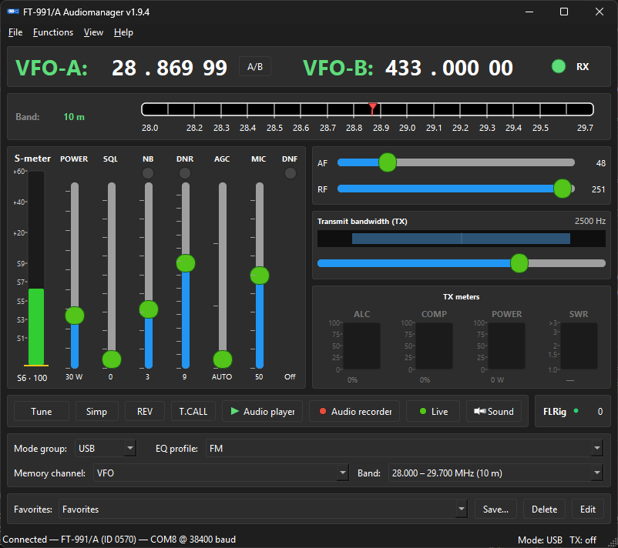Click the SWR TX meter
This screenshot has height=548, width=618.
point(579,346)
